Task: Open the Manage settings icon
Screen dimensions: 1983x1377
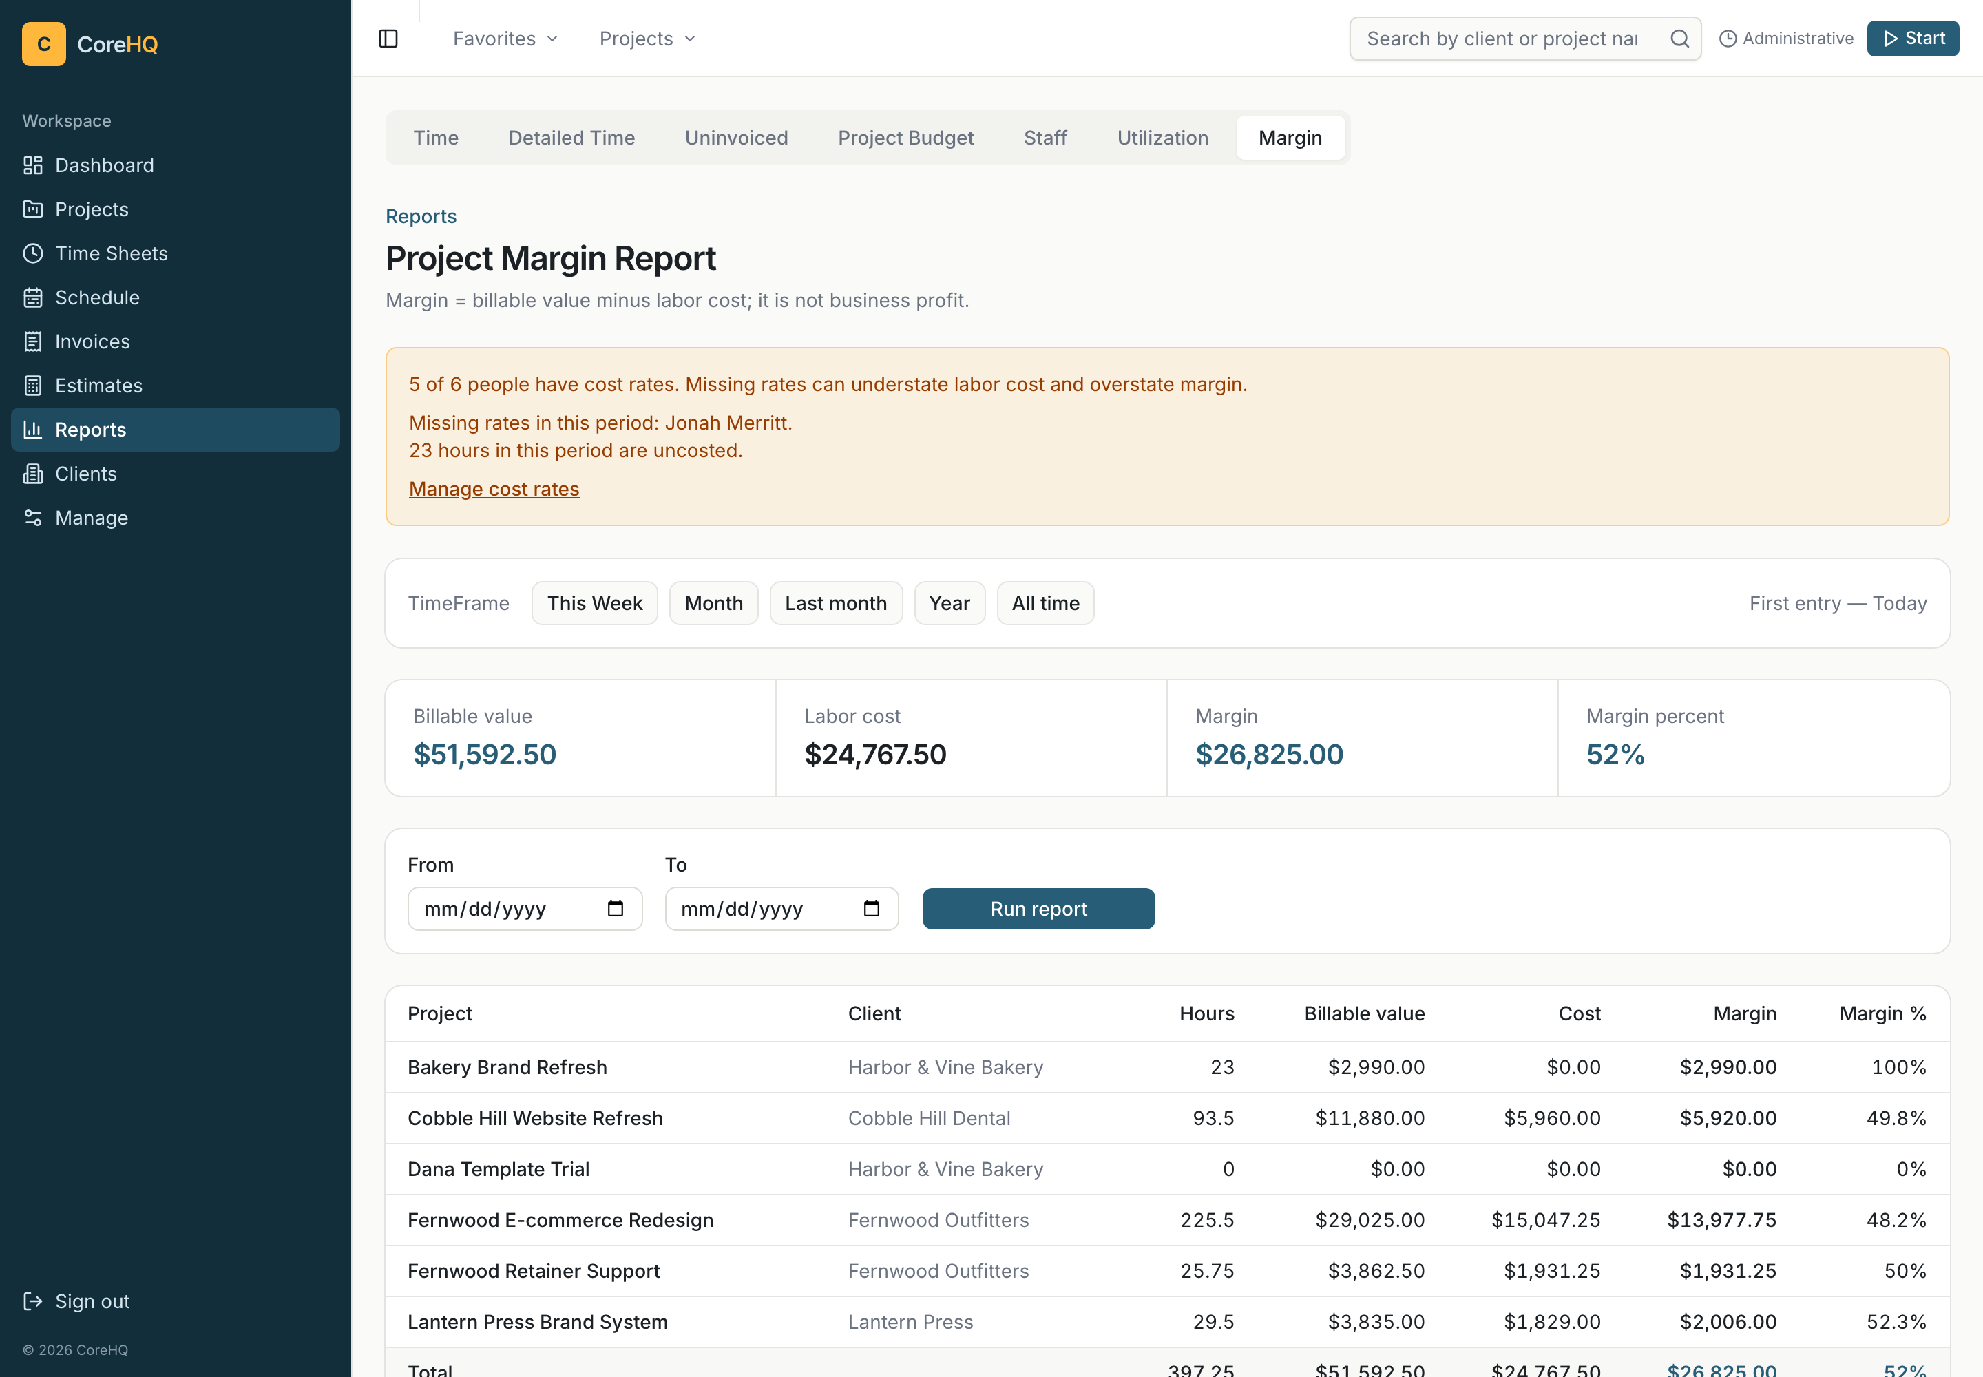Action: 33,517
